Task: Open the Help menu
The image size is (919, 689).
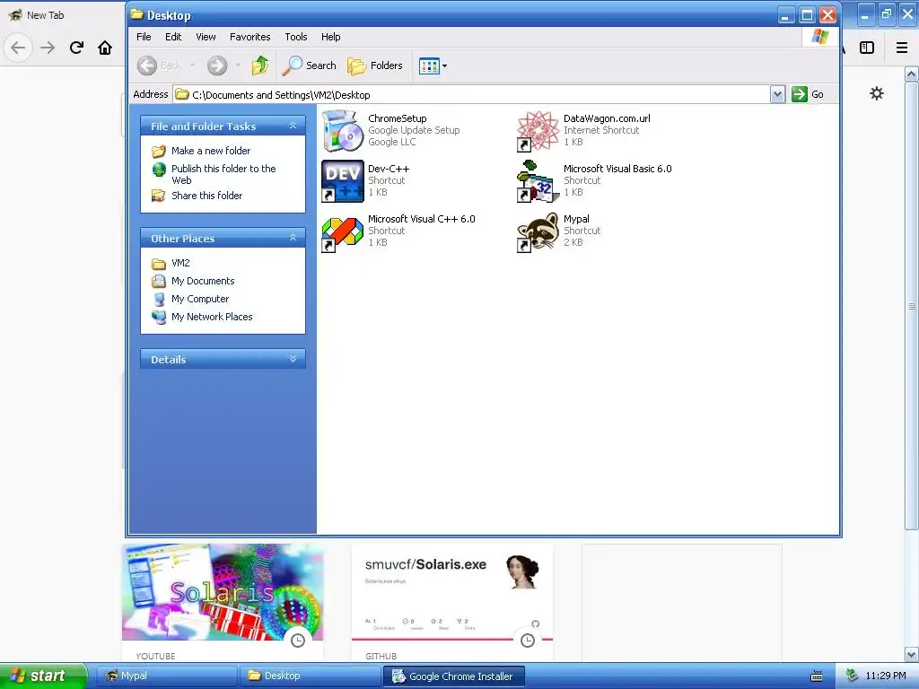Action: (x=330, y=37)
